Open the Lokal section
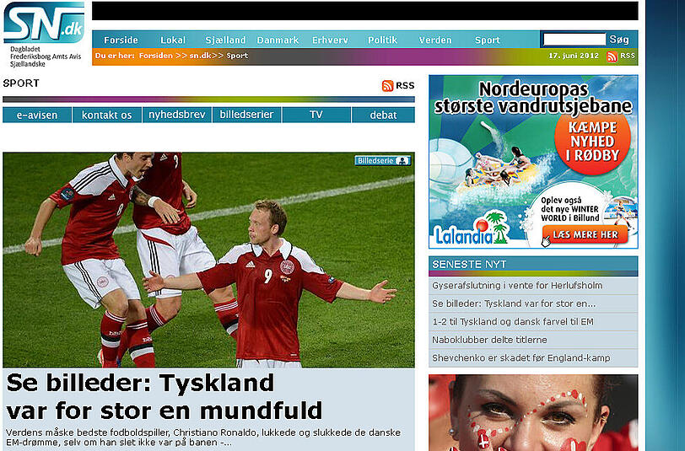 tap(173, 40)
